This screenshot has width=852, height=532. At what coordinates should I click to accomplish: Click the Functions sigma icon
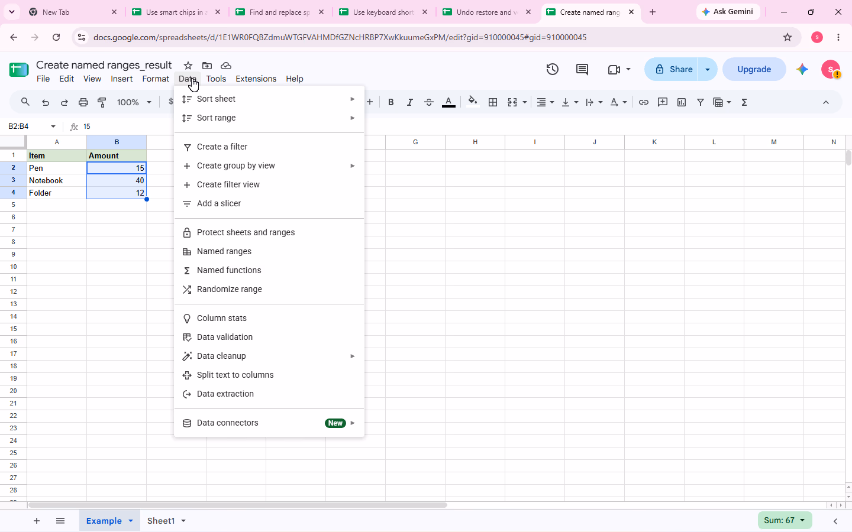point(744,102)
